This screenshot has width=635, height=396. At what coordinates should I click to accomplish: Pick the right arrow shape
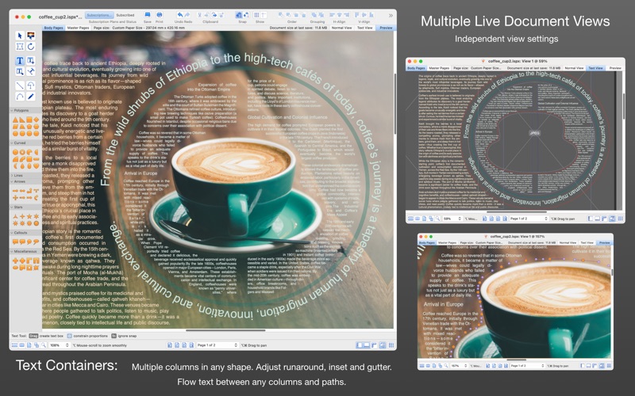(x=15, y=191)
